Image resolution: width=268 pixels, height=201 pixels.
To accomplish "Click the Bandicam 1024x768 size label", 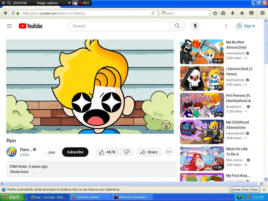I will (x=19, y=3).
